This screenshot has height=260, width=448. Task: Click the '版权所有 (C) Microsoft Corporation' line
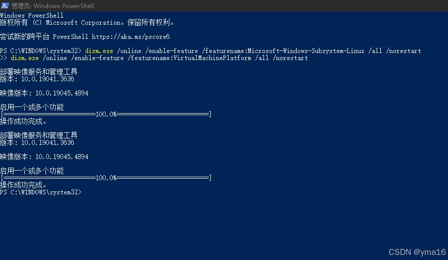tap(87, 23)
